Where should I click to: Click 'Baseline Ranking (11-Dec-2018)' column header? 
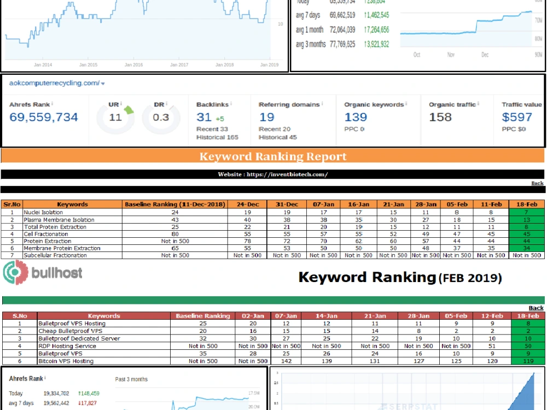click(x=175, y=204)
